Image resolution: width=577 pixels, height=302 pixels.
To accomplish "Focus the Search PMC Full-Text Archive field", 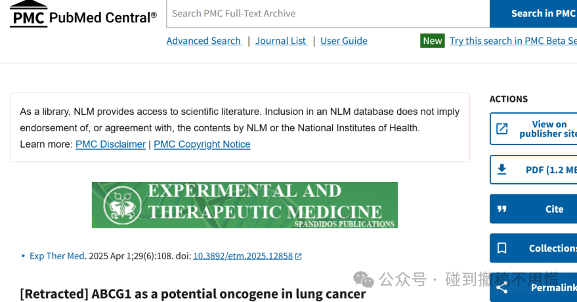I will pyautogui.click(x=328, y=14).
